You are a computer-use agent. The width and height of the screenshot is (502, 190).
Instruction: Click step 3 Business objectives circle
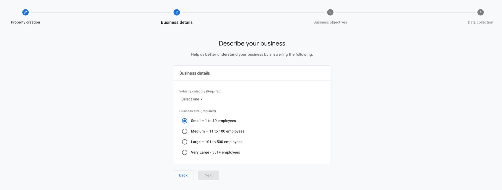pyautogui.click(x=330, y=12)
